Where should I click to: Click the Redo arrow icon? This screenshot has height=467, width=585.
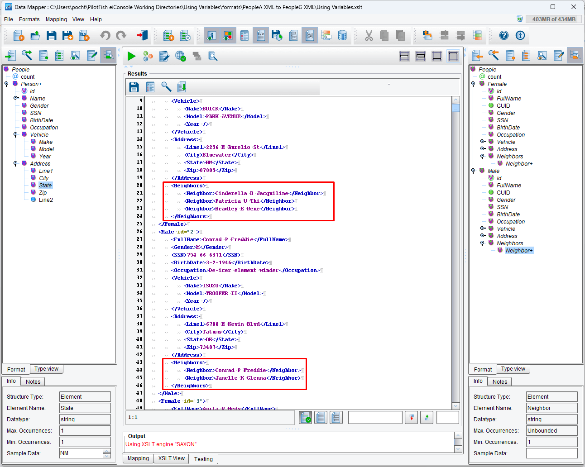pos(121,35)
